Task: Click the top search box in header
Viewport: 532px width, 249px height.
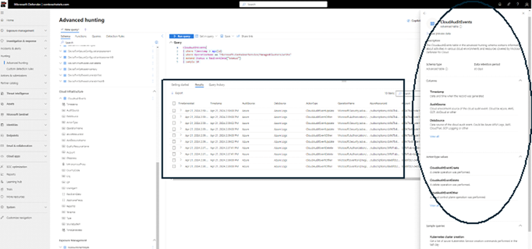Action: 283,4
